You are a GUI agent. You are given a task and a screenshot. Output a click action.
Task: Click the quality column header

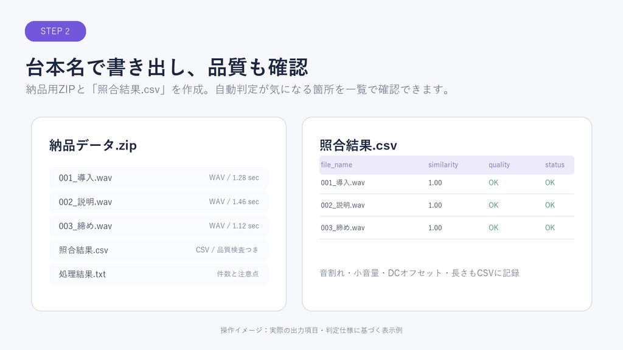tap(499, 165)
